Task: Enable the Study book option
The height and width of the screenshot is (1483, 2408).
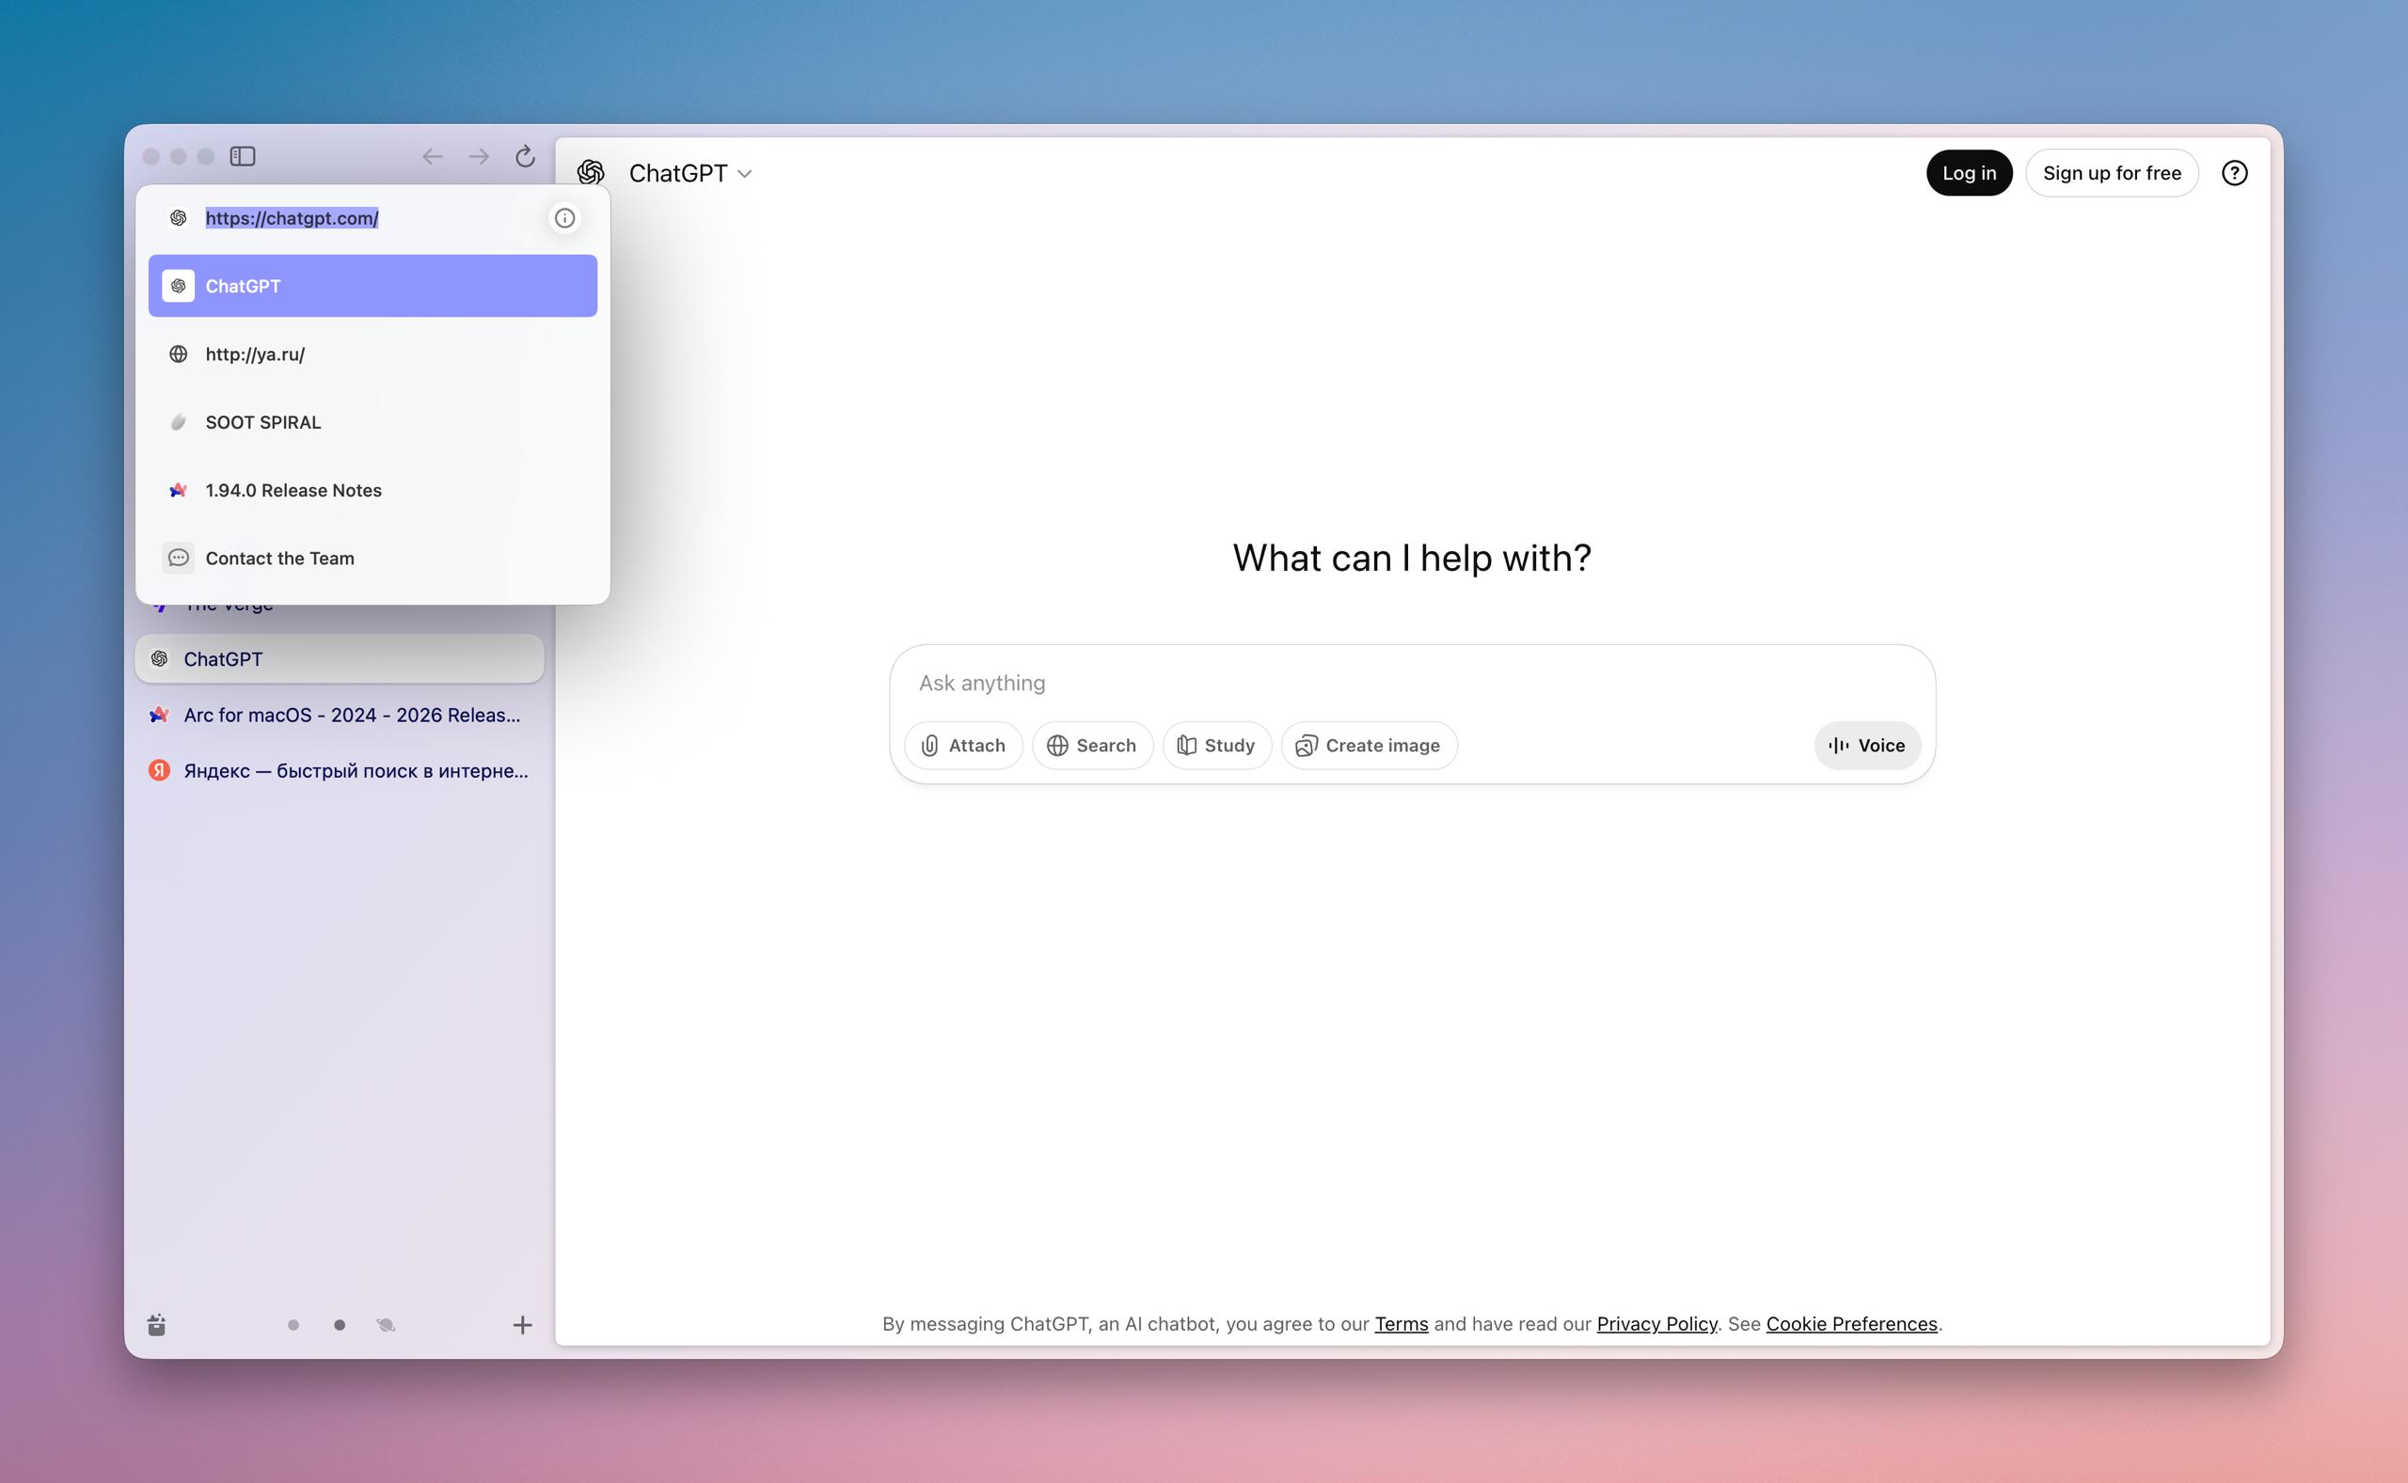Action: pyautogui.click(x=1216, y=746)
